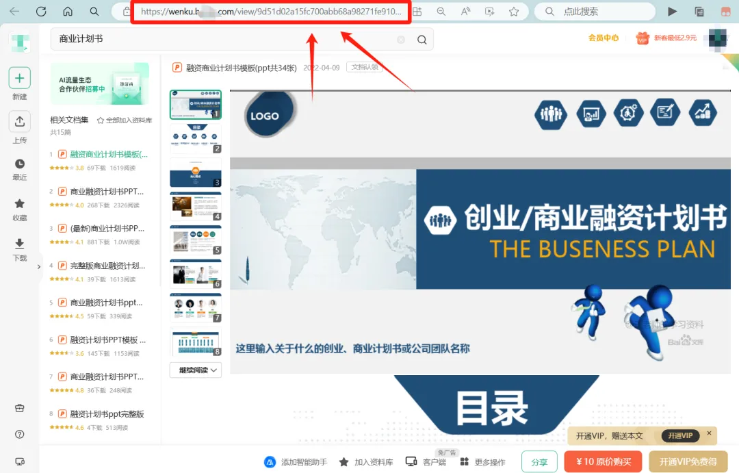Open the user avatar in header

(718, 38)
